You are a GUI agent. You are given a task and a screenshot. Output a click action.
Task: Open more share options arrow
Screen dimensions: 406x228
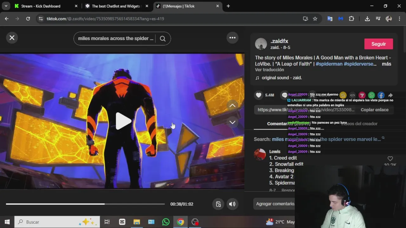coord(390,95)
